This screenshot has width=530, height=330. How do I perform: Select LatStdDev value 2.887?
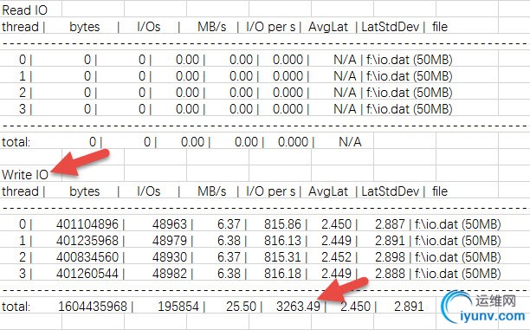[x=390, y=223]
